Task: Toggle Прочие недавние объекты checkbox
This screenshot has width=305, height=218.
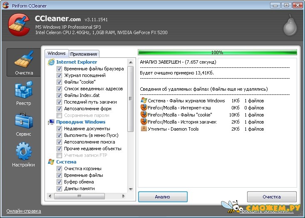Action: click(x=60, y=149)
